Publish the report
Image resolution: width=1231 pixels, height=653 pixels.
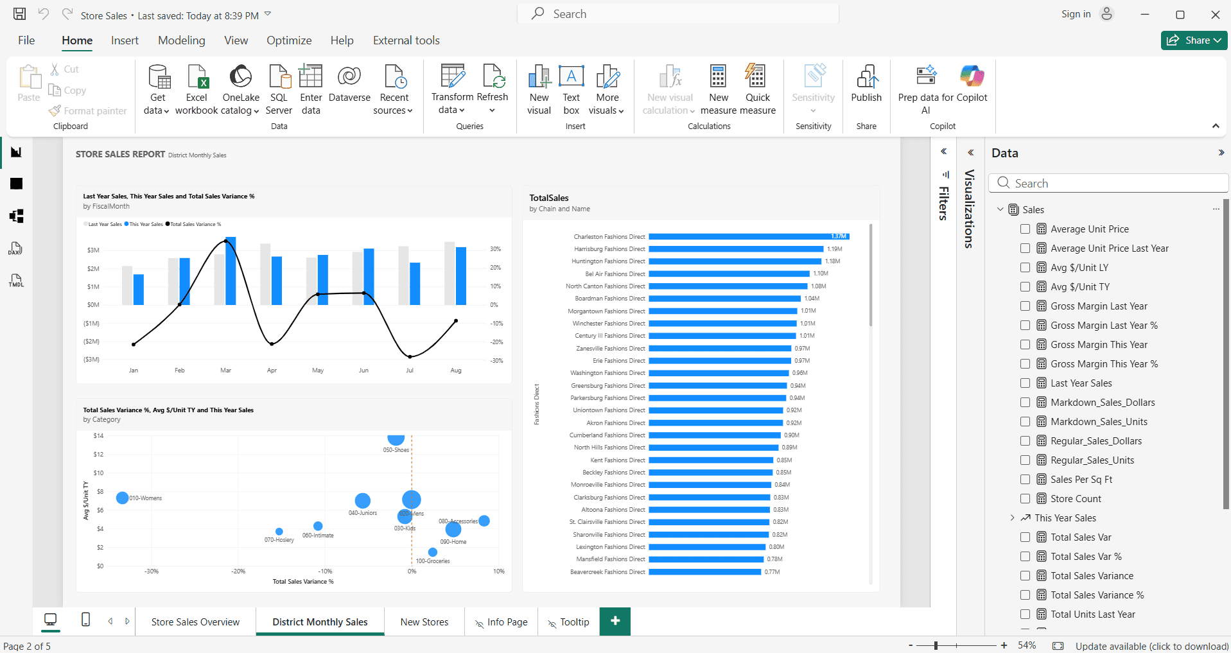[866, 83]
